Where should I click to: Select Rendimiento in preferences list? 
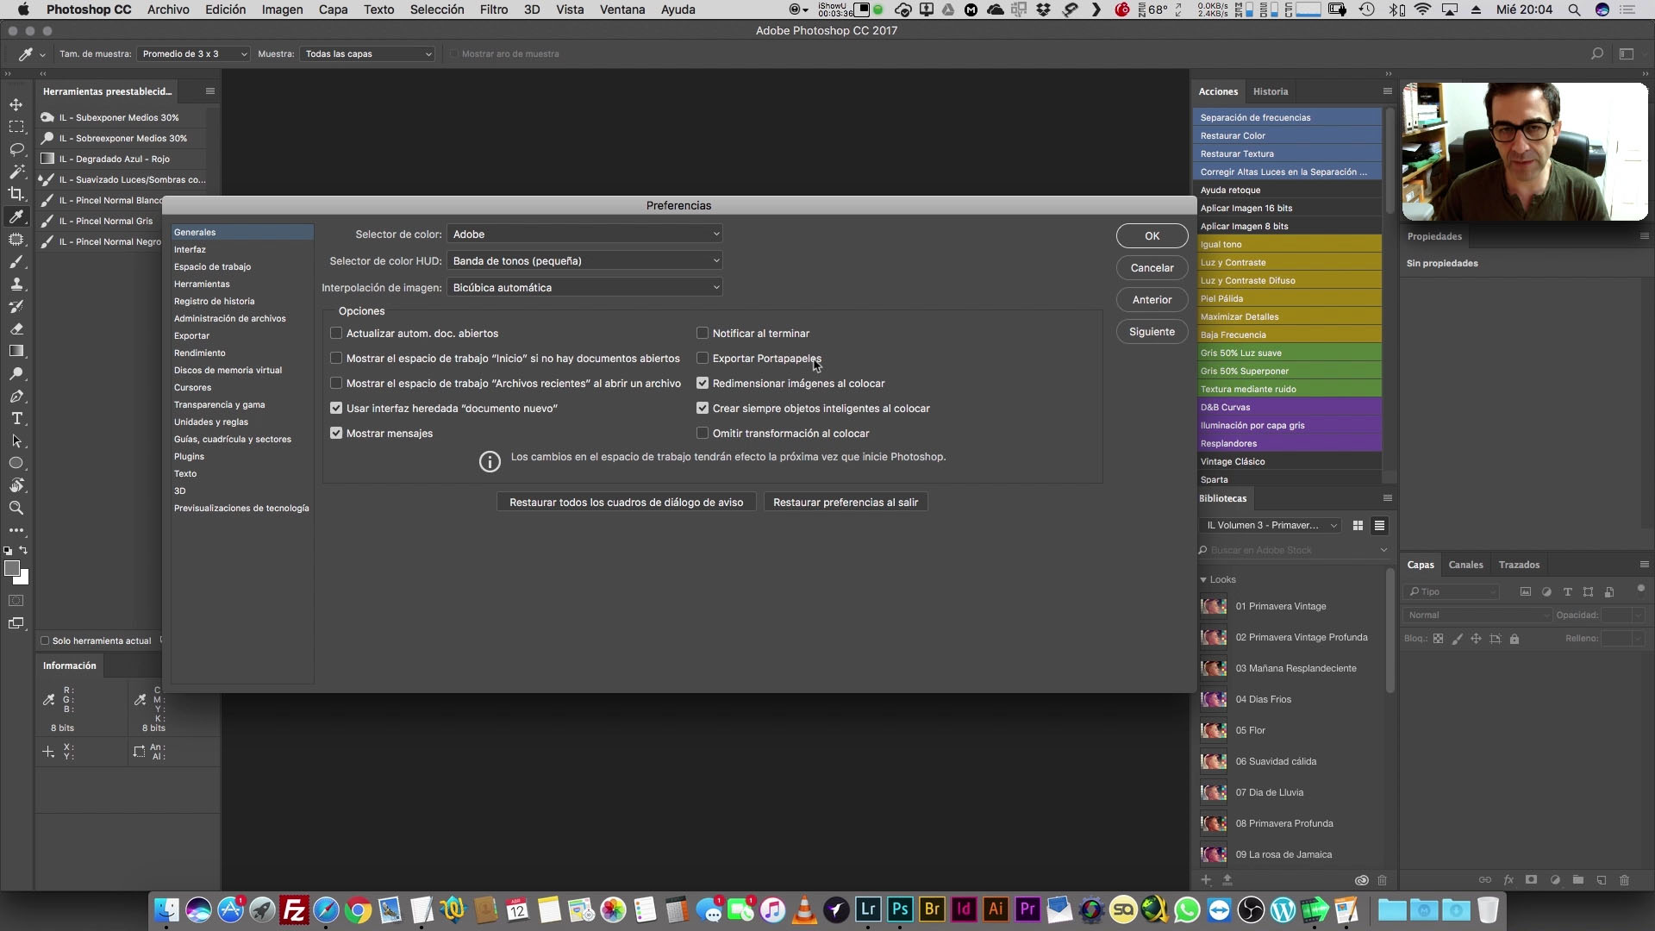pyautogui.click(x=199, y=353)
